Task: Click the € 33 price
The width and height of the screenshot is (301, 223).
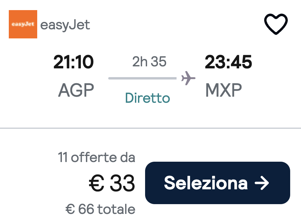Action: click(112, 183)
